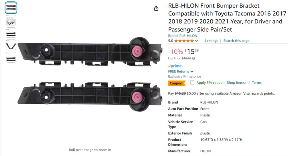Click the orange Coupon badge
Viewport: 292px width, 156px height.
pyautogui.click(x=177, y=83)
